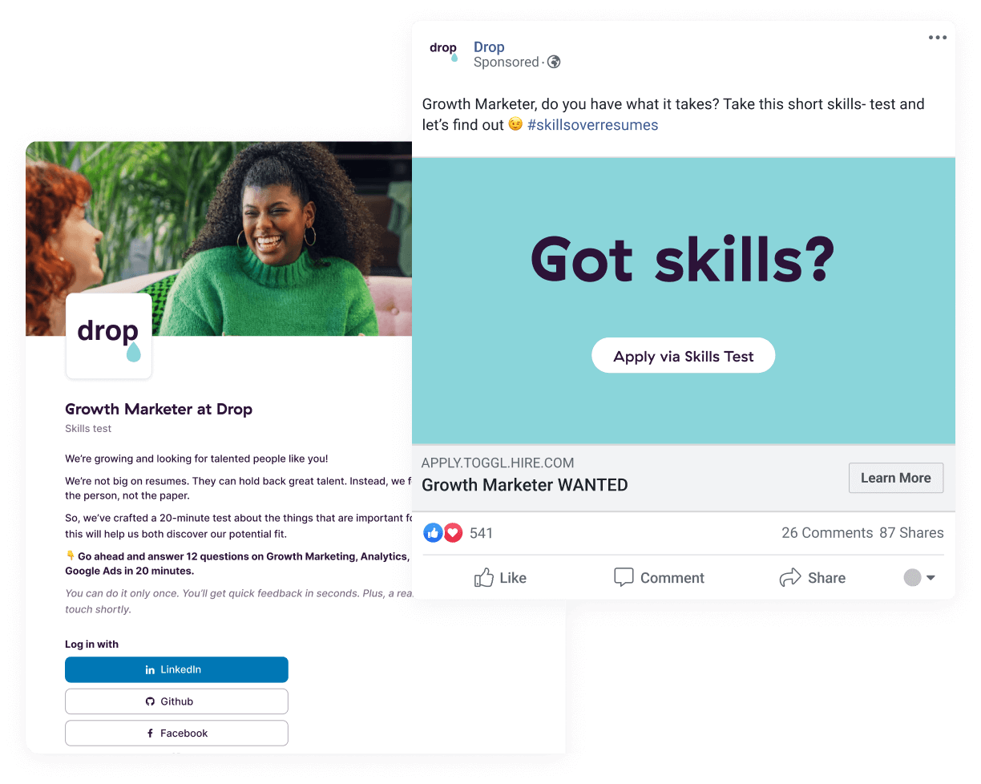Click the Learn More button
Screen dimensions: 981x784
click(896, 478)
